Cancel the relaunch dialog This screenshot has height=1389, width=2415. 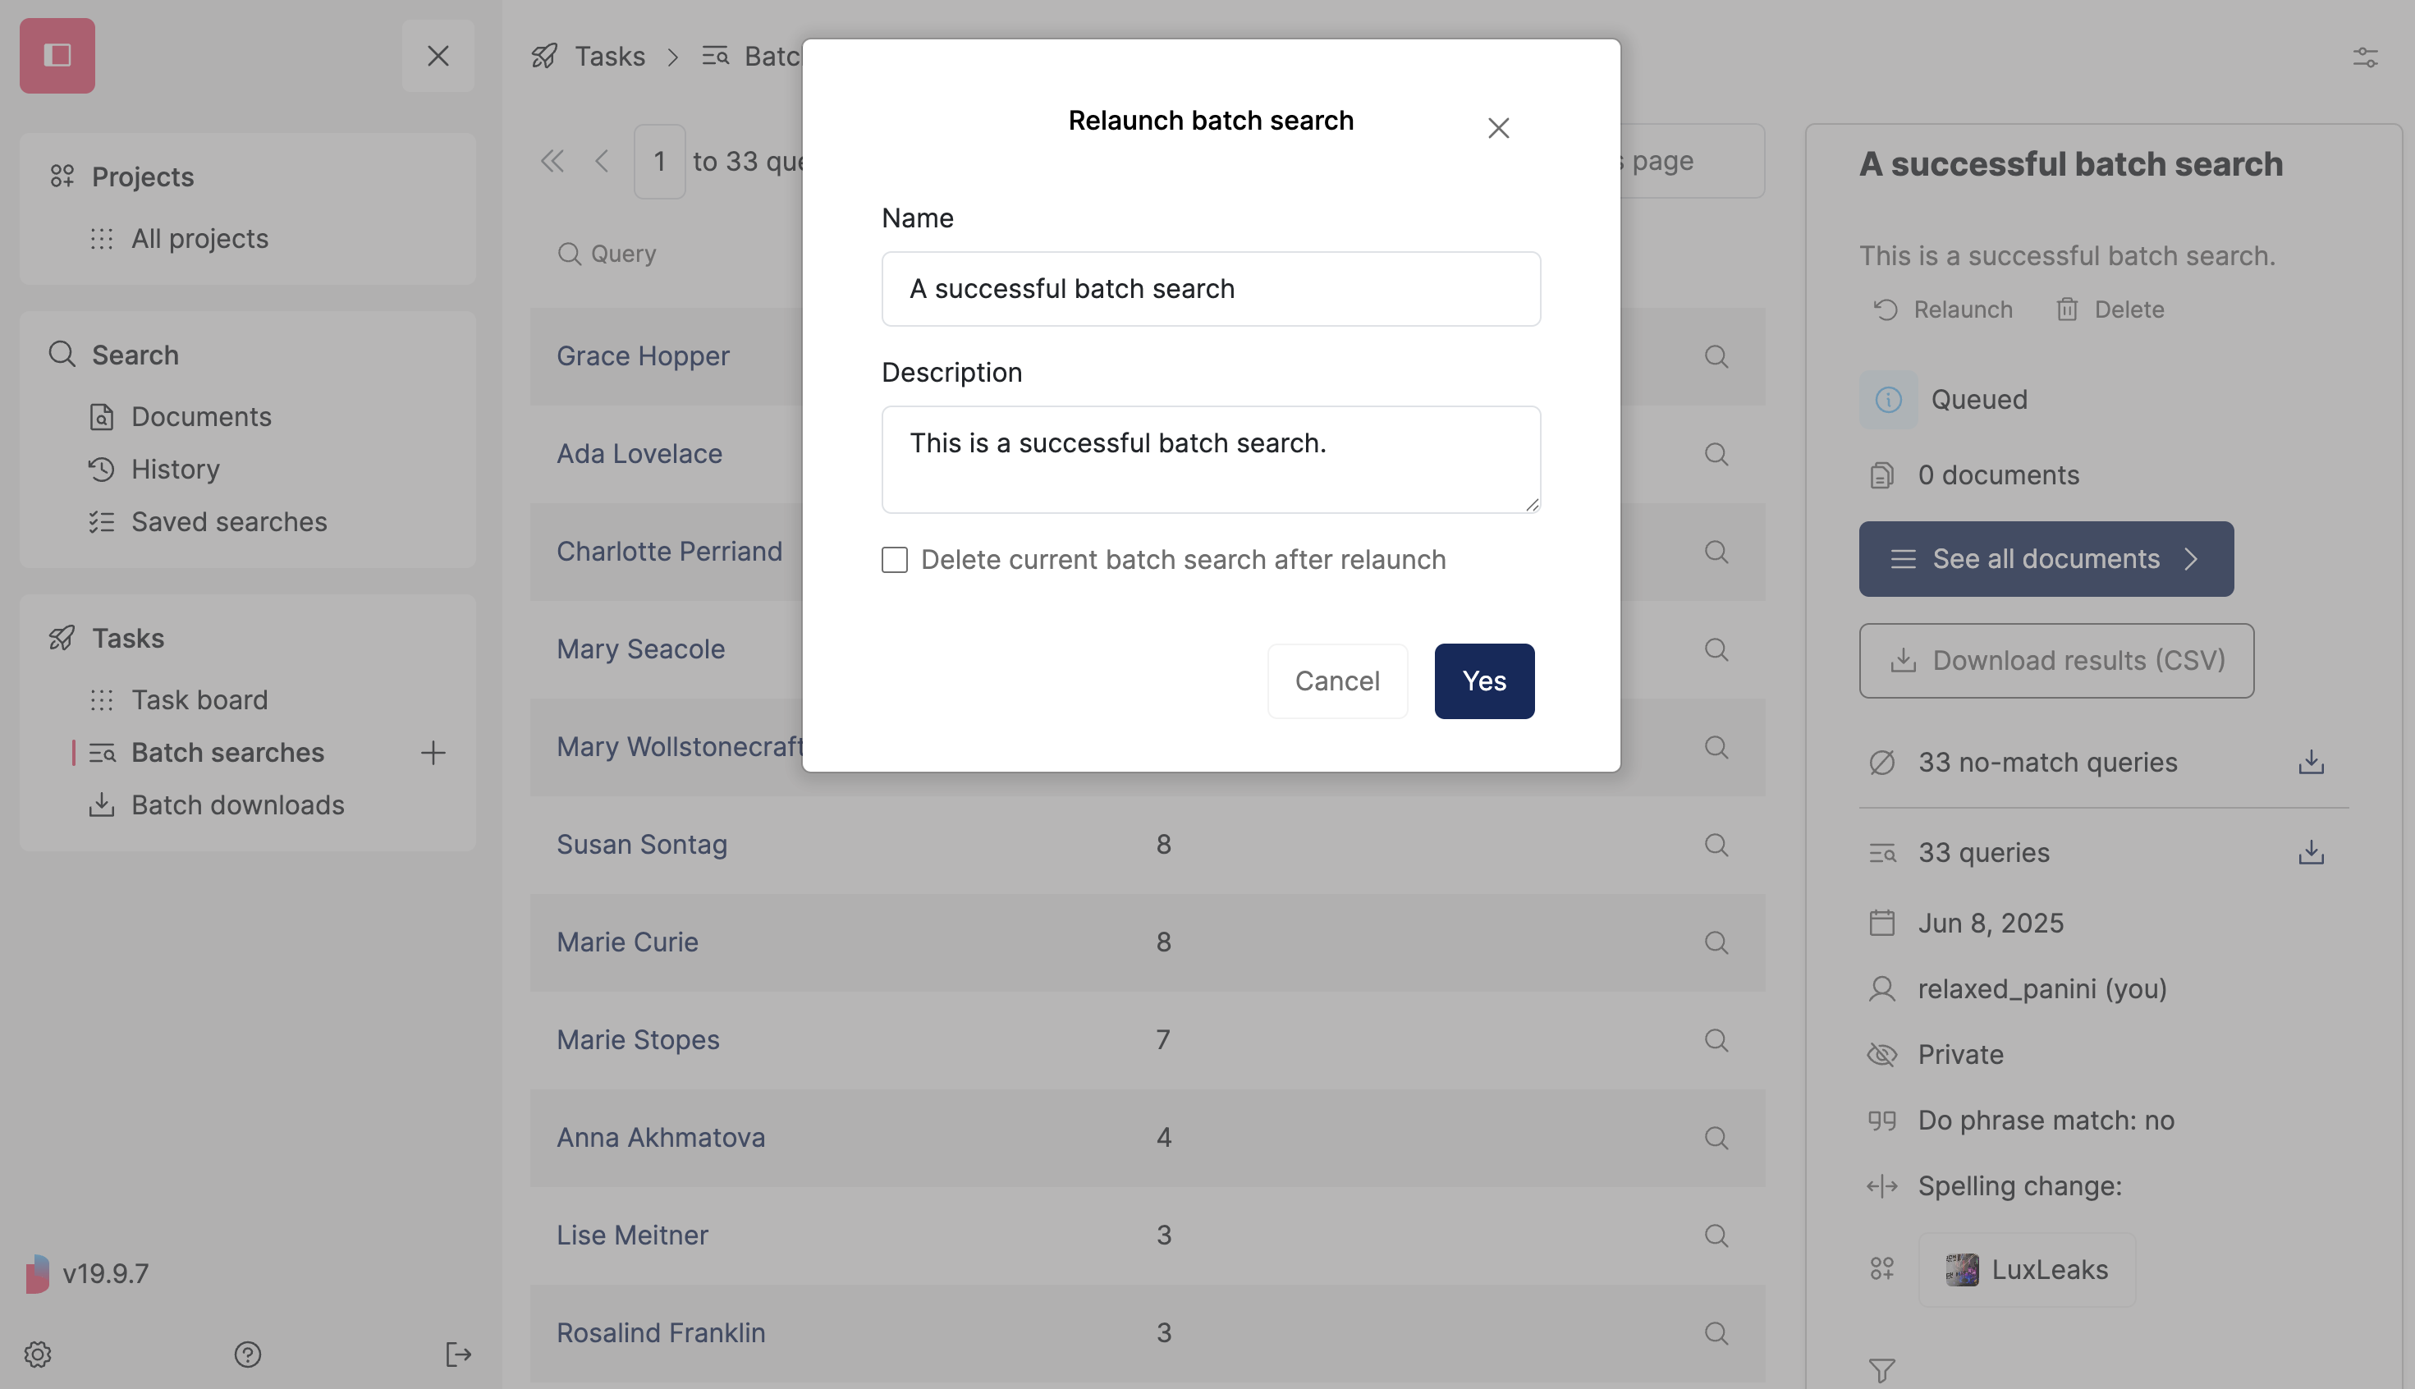pos(1337,681)
